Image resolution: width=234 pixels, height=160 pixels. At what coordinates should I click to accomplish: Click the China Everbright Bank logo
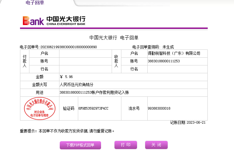pos(54,21)
